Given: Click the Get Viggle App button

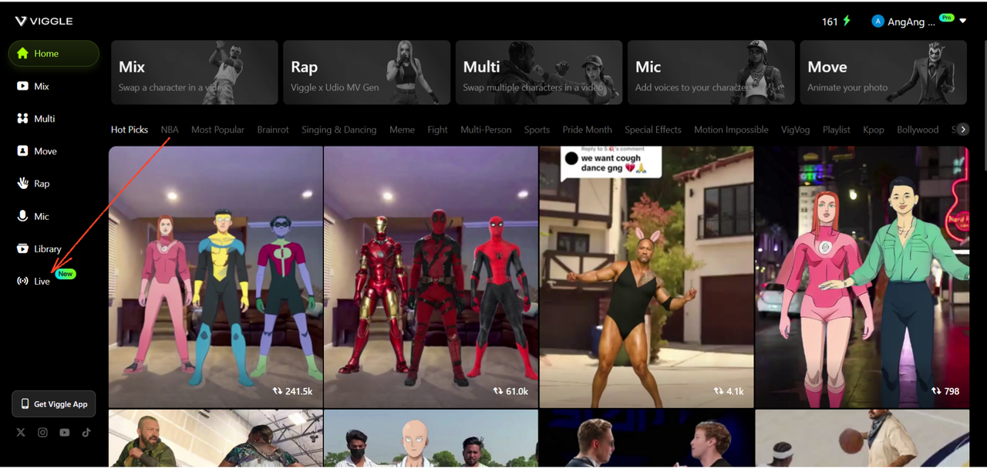Looking at the screenshot, I should [x=54, y=404].
